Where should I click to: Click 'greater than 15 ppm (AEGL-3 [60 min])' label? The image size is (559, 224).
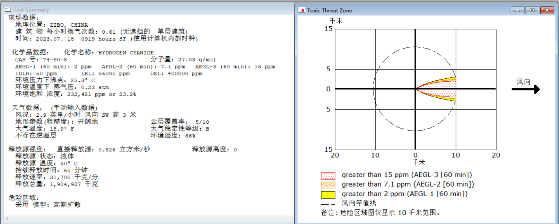407,175
